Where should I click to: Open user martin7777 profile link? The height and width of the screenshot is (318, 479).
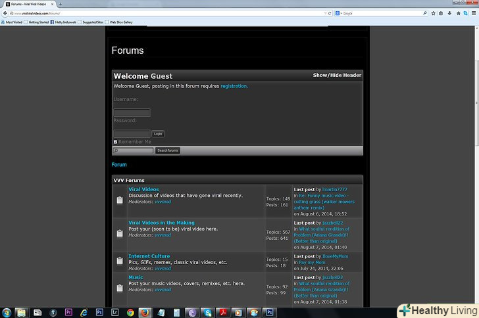[x=335, y=189]
